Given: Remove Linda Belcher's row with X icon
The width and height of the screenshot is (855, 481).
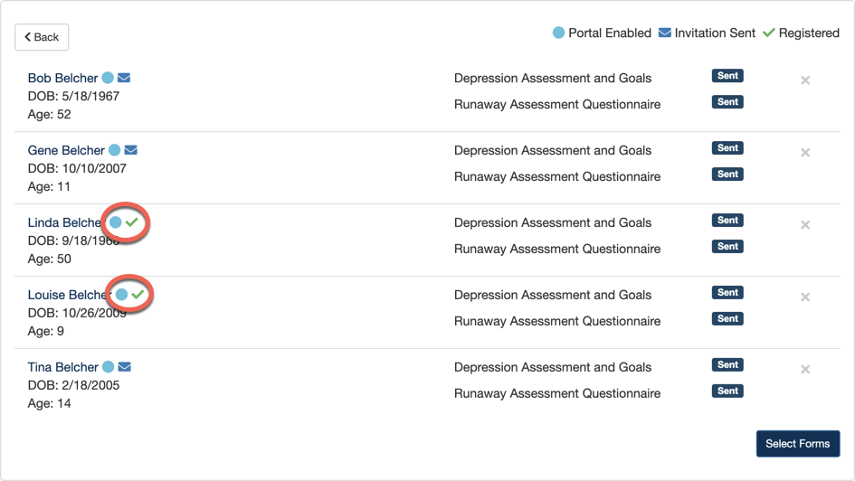Looking at the screenshot, I should 805,225.
